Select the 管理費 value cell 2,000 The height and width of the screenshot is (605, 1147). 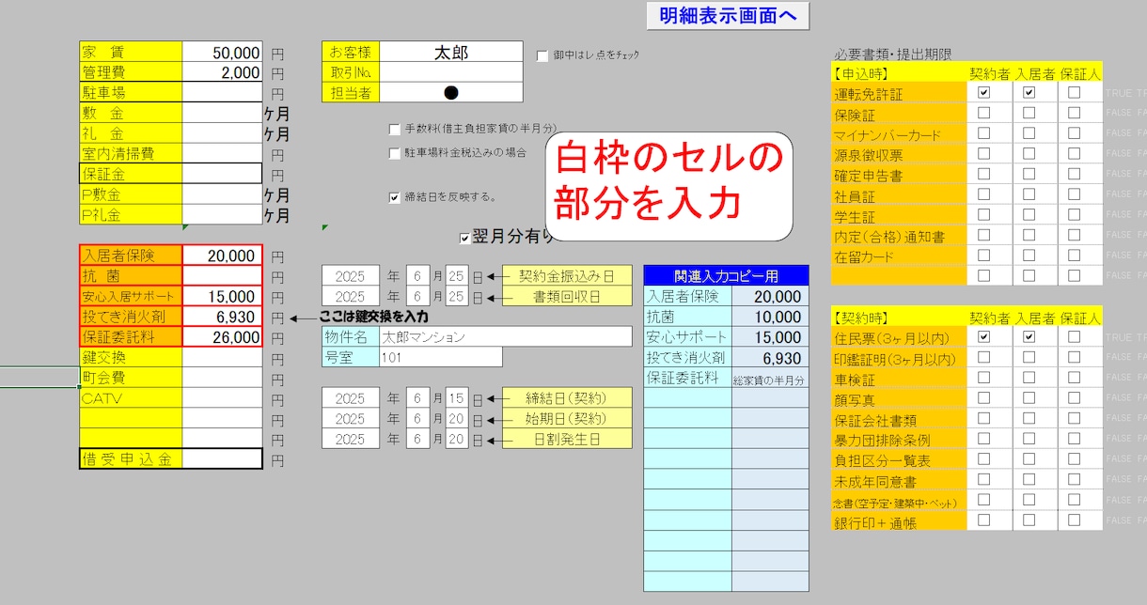(x=223, y=72)
